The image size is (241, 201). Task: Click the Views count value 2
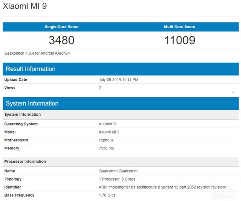[x=100, y=88]
